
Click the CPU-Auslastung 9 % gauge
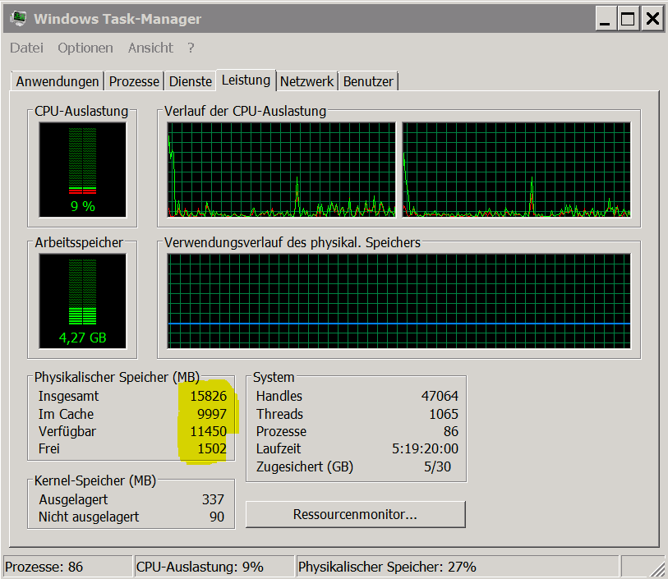point(83,170)
